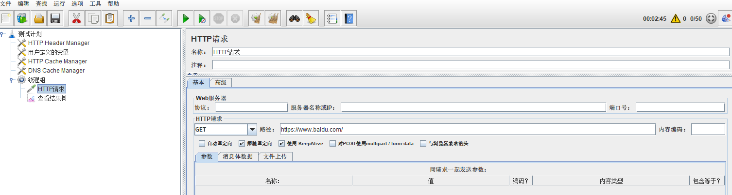Click the 名称 column header in parameters table
Image resolution: width=732 pixels, height=195 pixels.
click(x=274, y=181)
